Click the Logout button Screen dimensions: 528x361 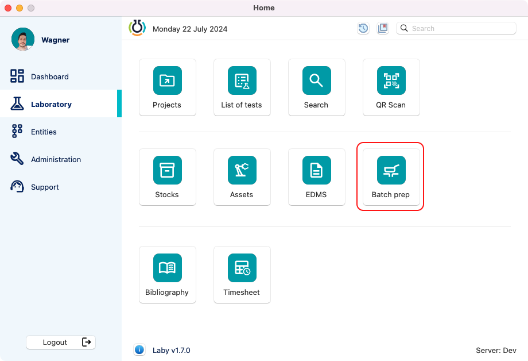(61, 342)
